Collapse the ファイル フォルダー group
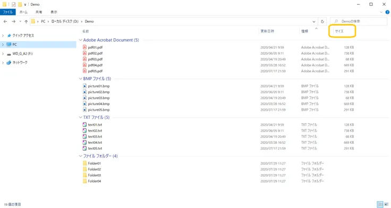 click(80, 156)
